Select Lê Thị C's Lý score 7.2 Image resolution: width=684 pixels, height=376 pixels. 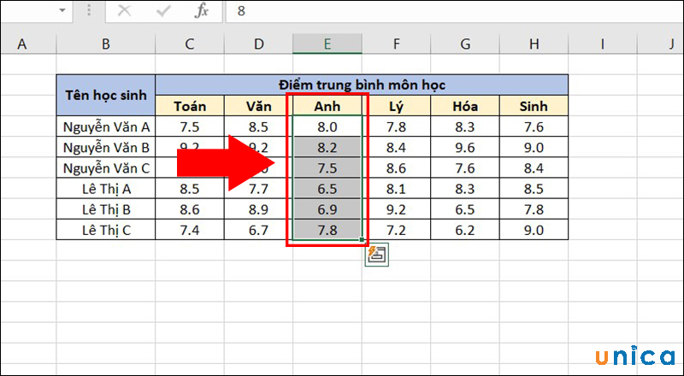396,230
